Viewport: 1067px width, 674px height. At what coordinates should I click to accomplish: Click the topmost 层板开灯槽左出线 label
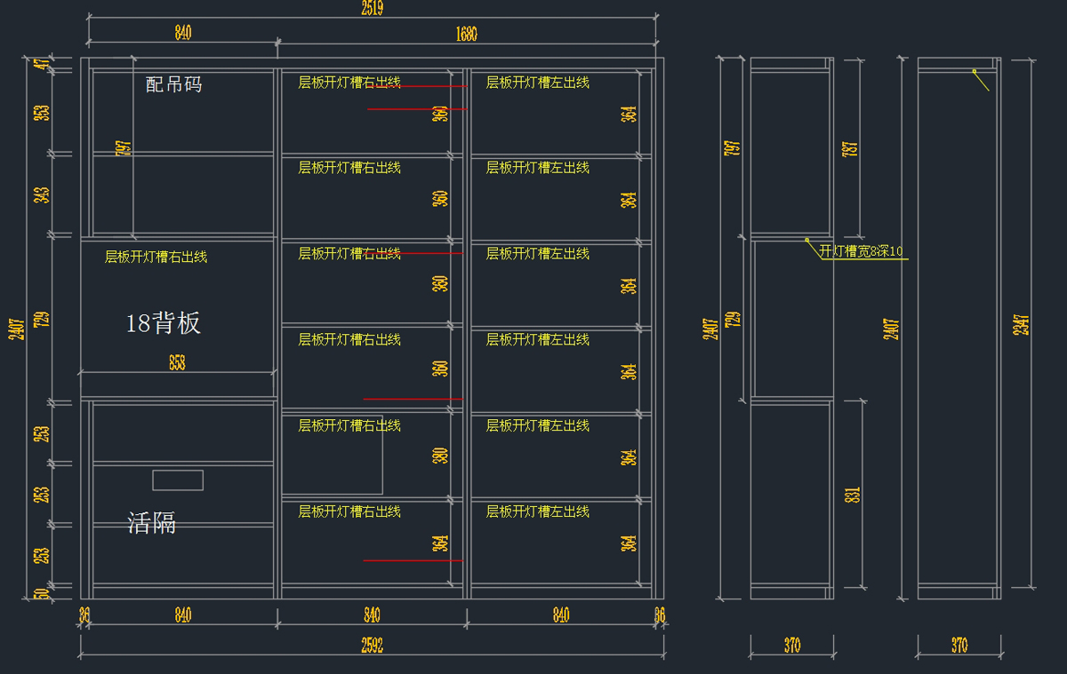tap(537, 83)
